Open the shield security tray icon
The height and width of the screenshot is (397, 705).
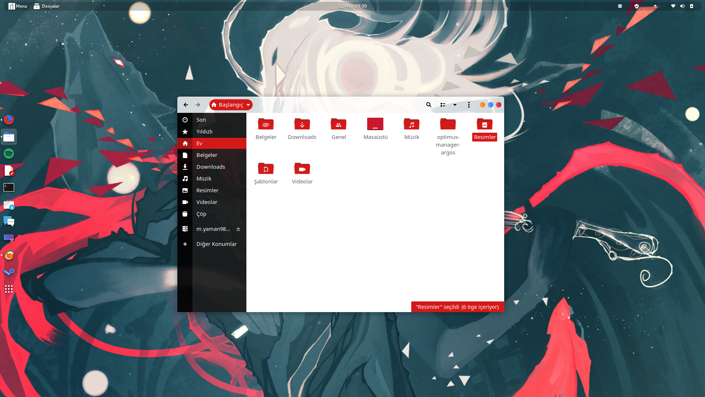click(637, 6)
